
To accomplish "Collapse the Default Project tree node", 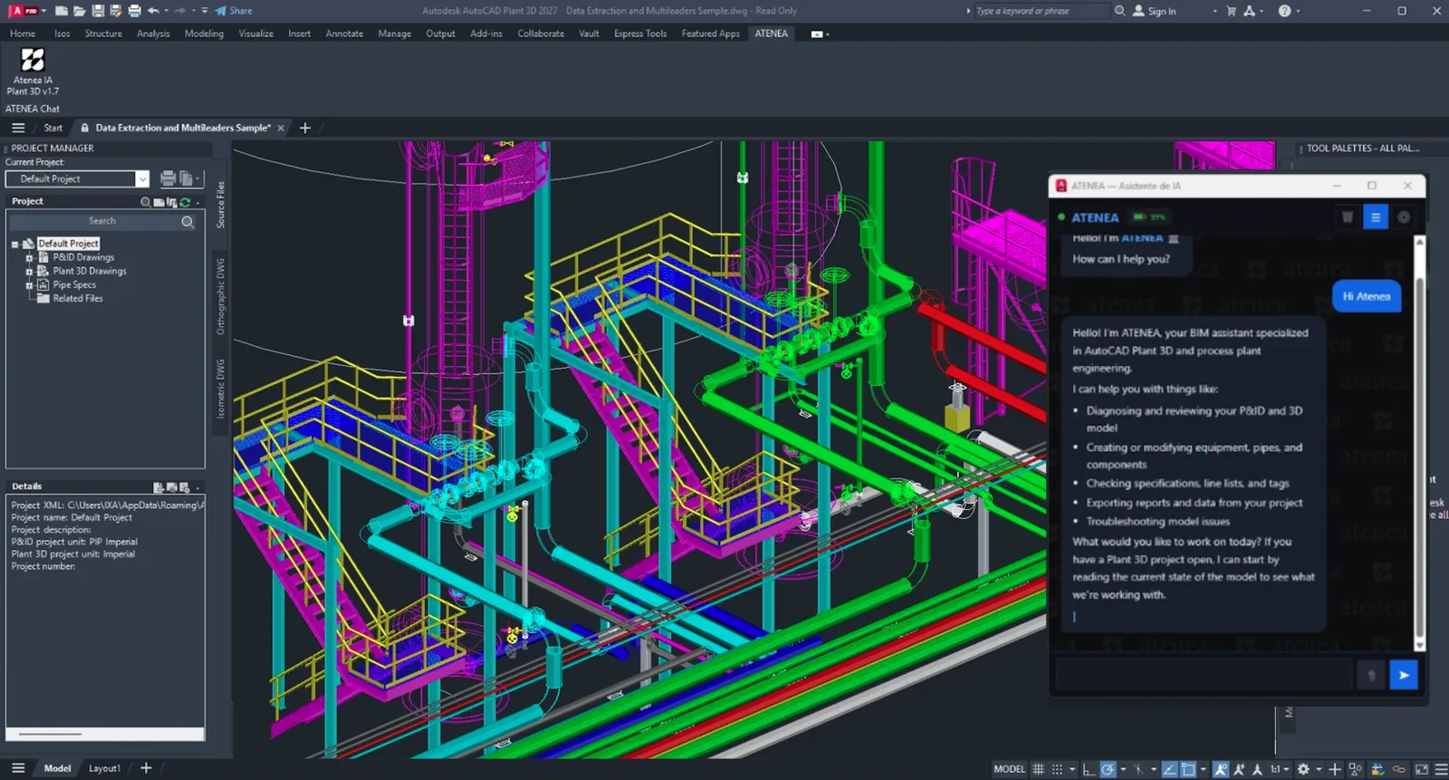I will point(15,245).
